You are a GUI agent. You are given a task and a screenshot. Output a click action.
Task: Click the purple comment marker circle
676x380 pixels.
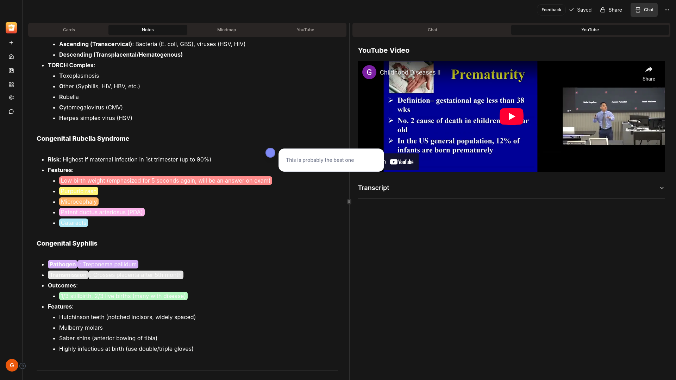pyautogui.click(x=270, y=153)
